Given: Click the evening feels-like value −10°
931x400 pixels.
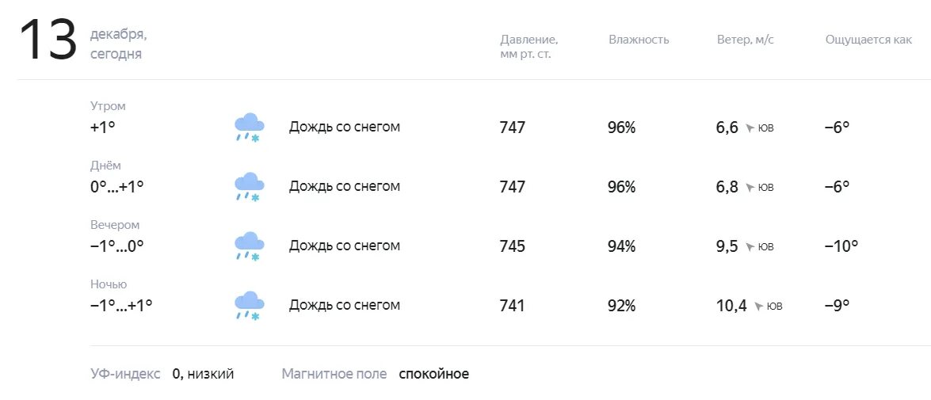Looking at the screenshot, I should pos(841,246).
